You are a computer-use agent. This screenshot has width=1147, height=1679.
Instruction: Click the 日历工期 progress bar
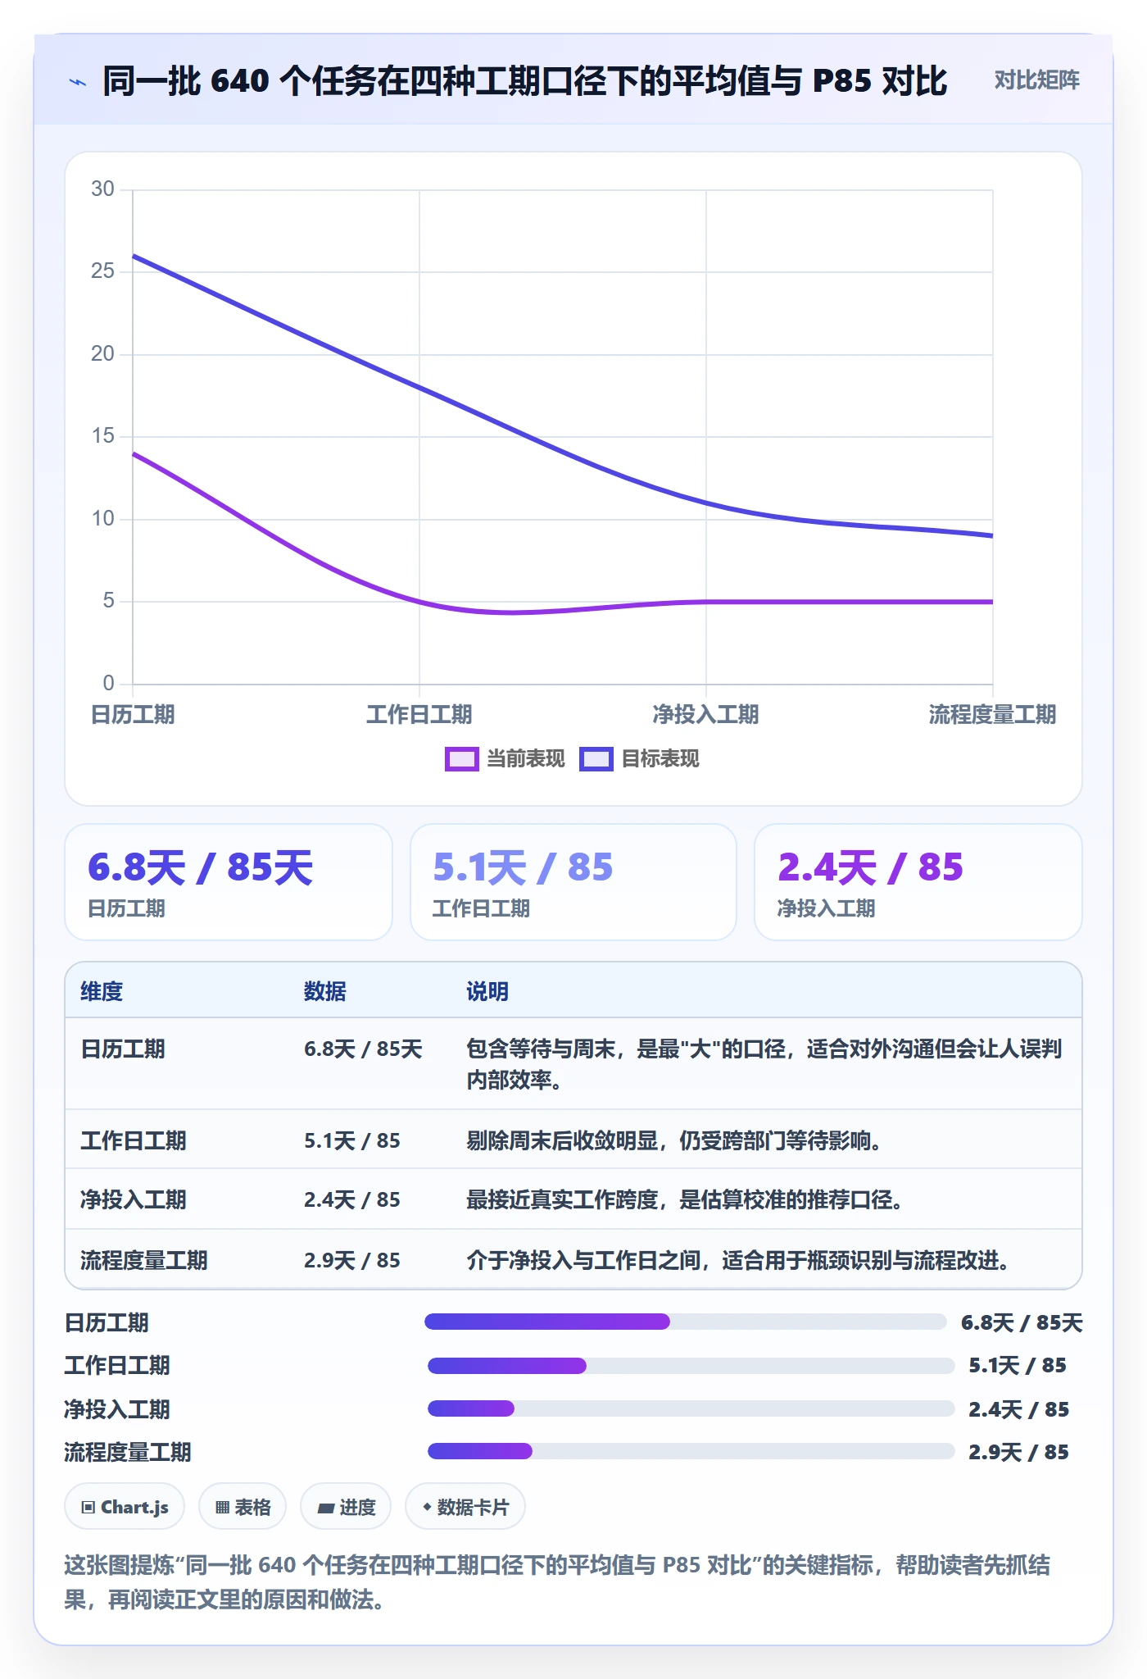click(686, 1322)
